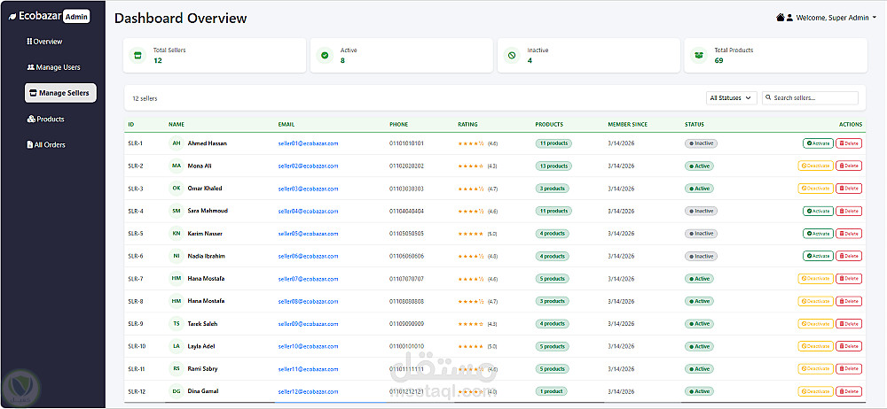887x409 pixels.
Task: Click the MA avatar for Mona Ali
Action: tap(177, 166)
